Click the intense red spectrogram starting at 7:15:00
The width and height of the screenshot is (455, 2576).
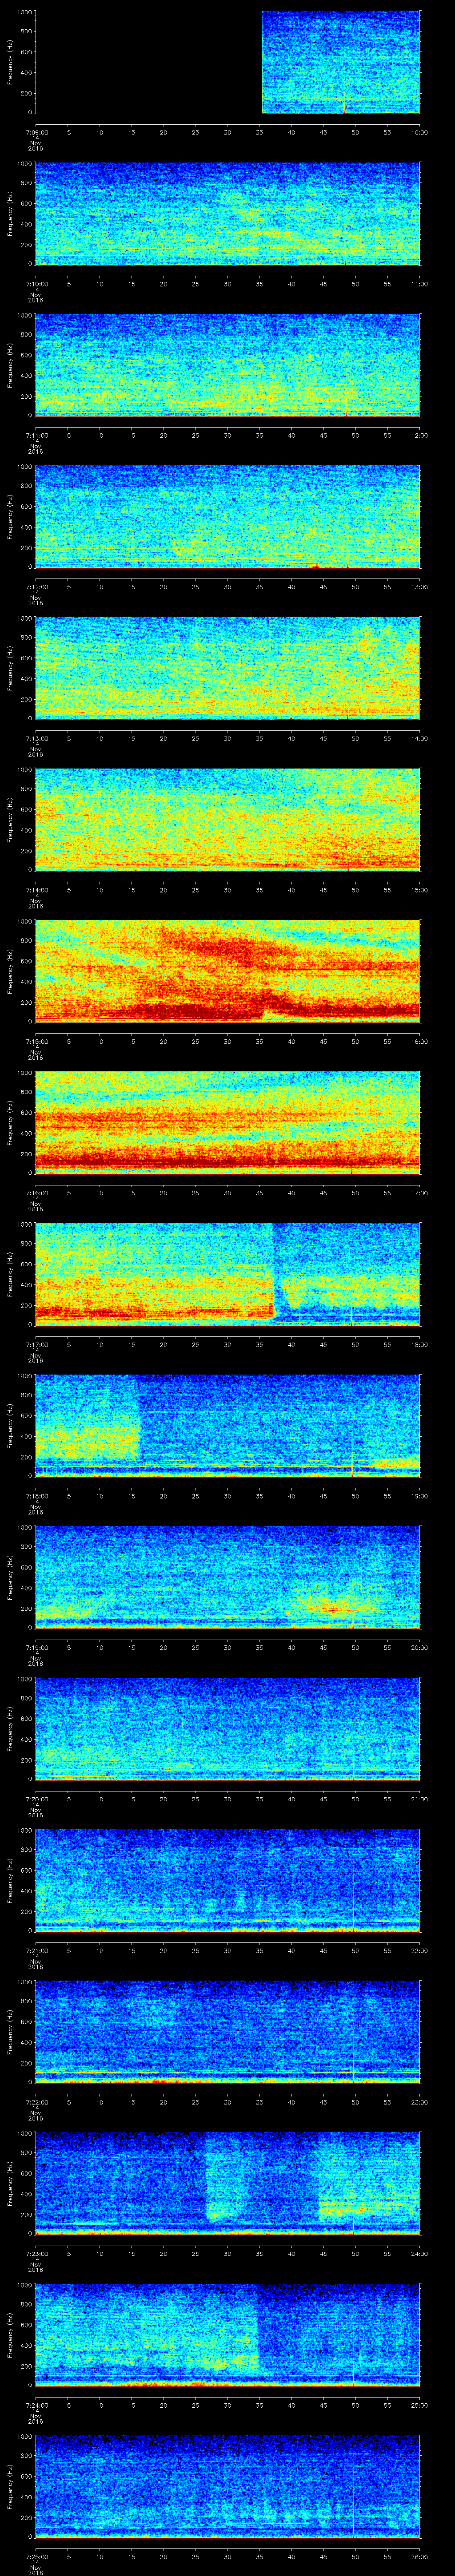(x=228, y=971)
